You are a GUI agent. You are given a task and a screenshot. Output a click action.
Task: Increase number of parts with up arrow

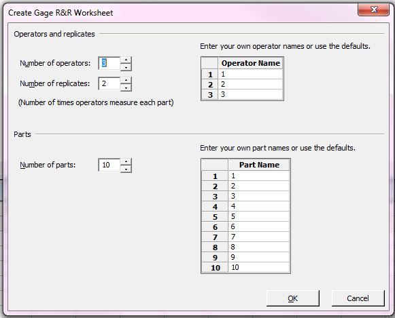click(126, 161)
